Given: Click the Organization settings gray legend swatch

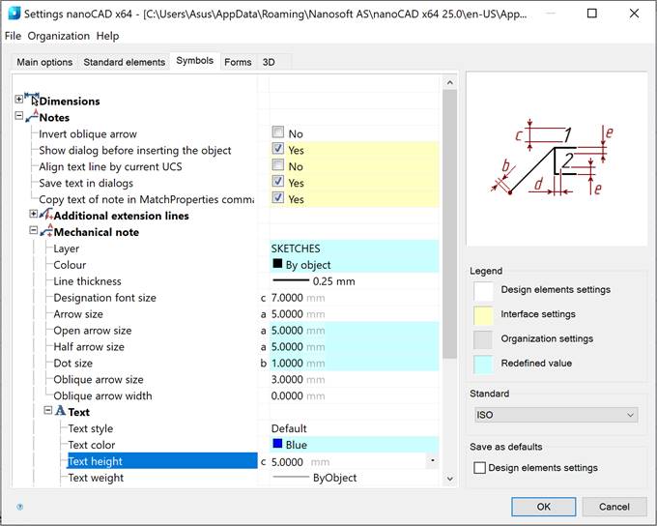Looking at the screenshot, I should click(x=483, y=339).
